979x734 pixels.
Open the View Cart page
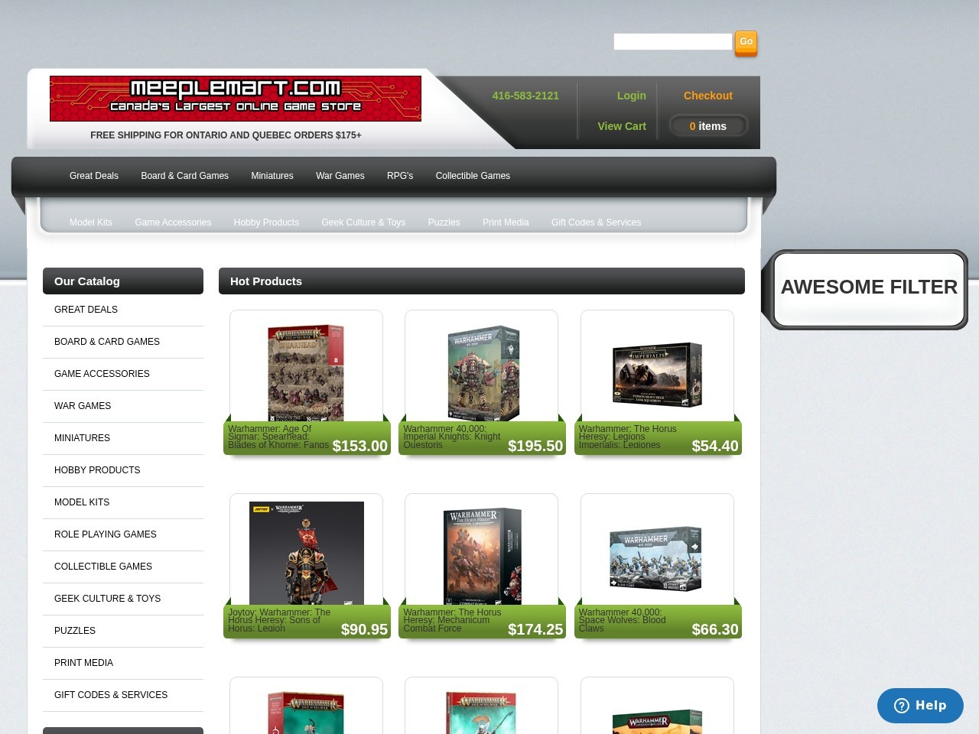point(620,125)
